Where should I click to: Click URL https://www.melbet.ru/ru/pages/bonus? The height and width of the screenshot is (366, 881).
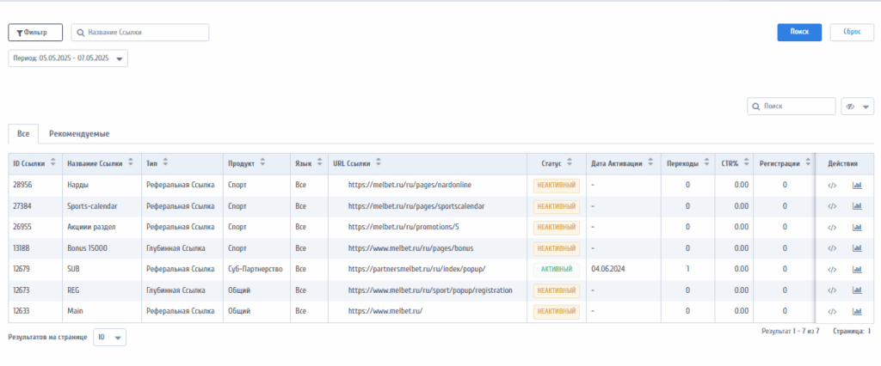[411, 248]
